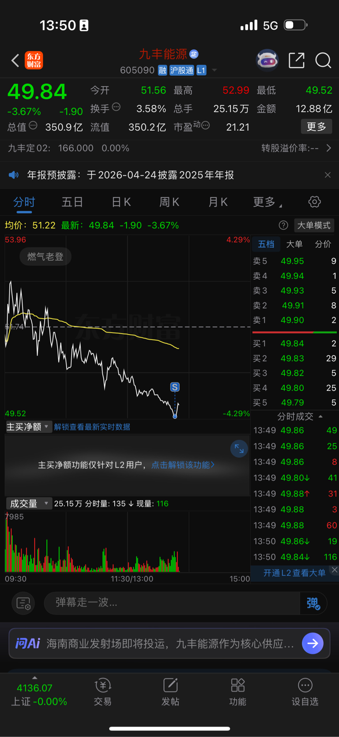This screenshot has width=339, height=737.
Task: Select the 五档 tab
Action: point(266,244)
